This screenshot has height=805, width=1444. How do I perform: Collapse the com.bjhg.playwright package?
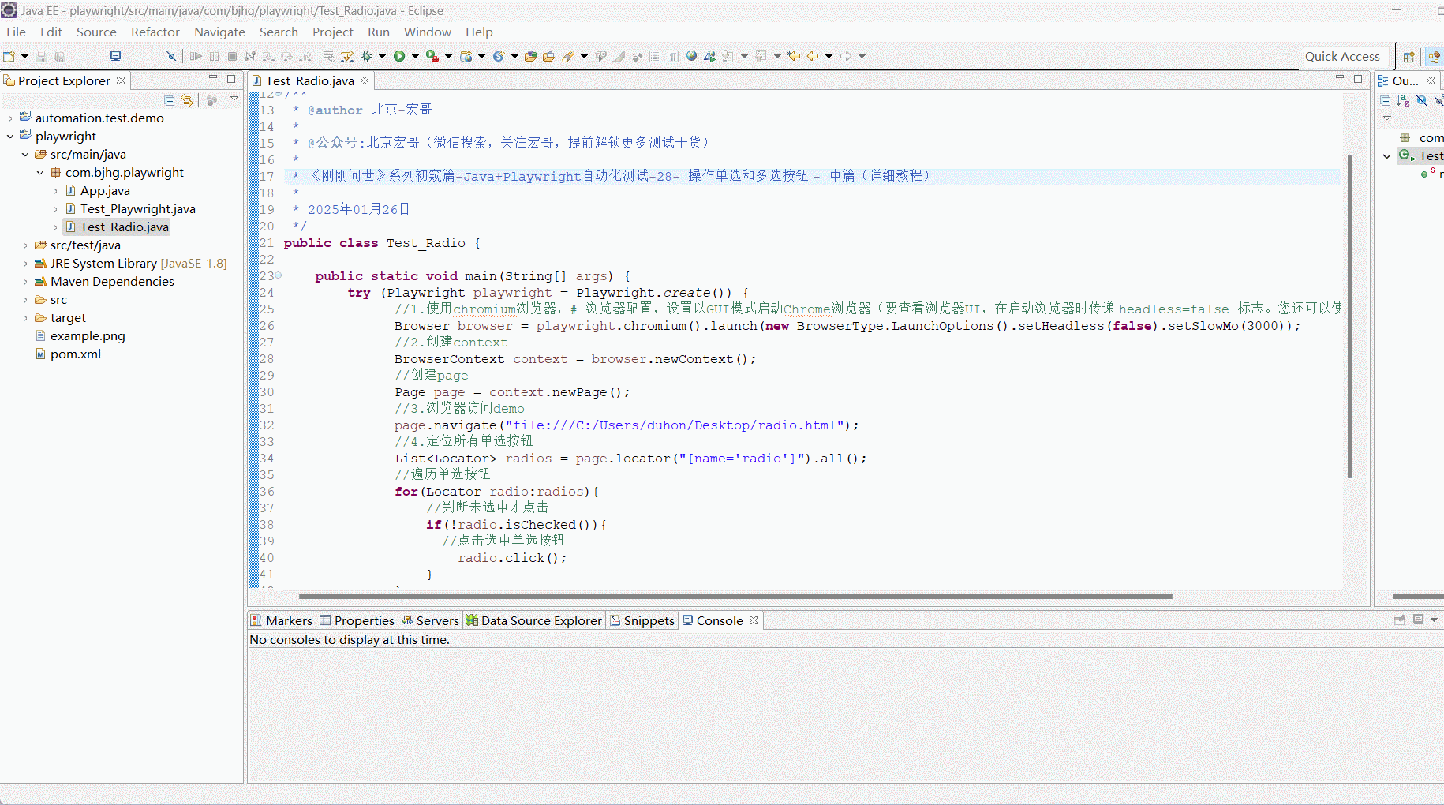tap(39, 173)
